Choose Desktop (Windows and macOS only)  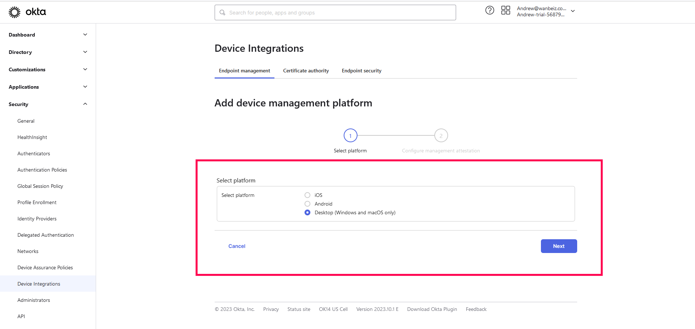[307, 212]
